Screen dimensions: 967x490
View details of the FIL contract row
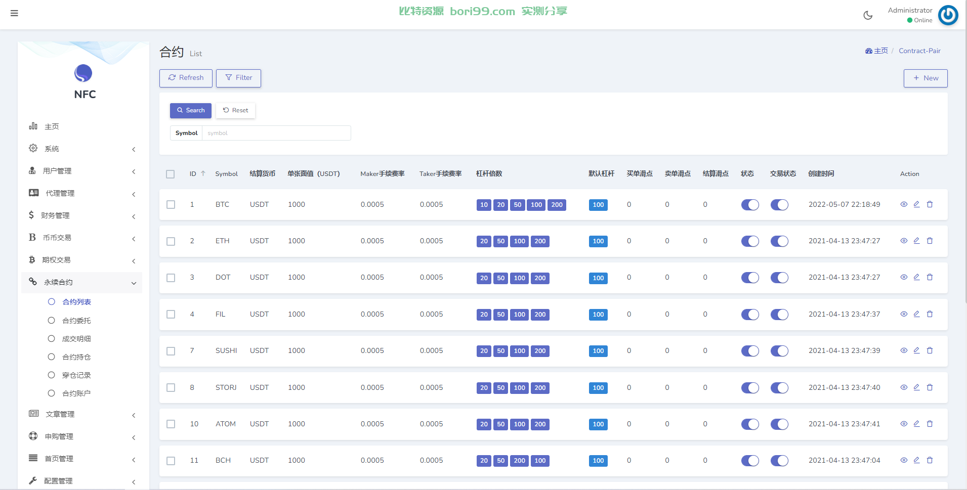tap(904, 314)
